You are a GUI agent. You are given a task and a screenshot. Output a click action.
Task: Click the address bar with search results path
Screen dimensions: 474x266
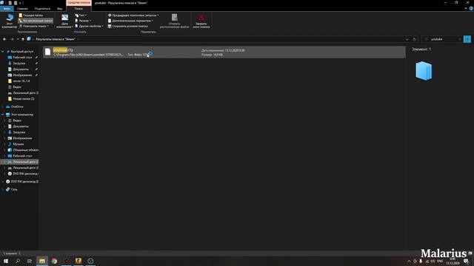point(218,39)
